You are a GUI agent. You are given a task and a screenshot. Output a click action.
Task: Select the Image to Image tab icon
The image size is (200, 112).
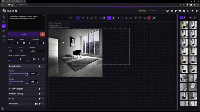4,21
